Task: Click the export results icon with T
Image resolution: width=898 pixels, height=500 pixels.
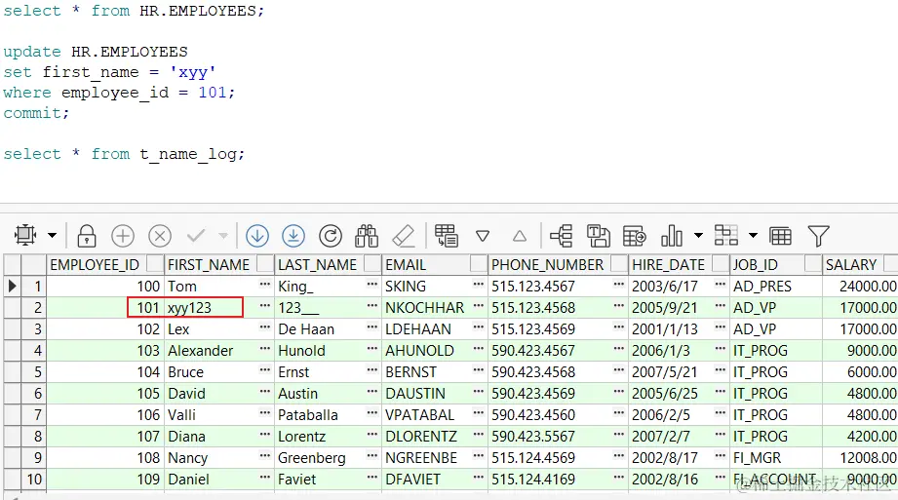Action: (598, 236)
